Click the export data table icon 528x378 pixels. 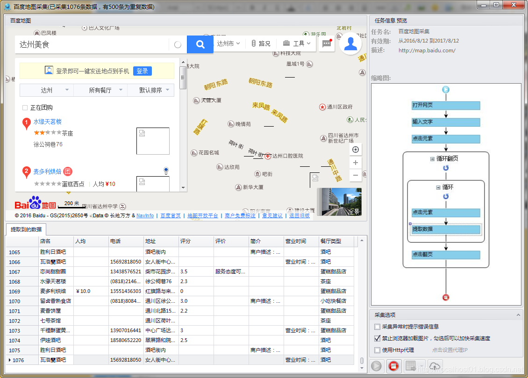point(410,366)
